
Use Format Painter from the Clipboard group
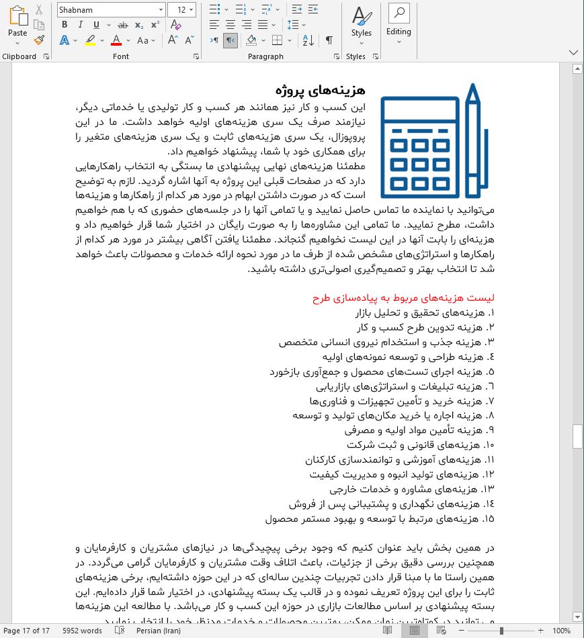coord(38,40)
